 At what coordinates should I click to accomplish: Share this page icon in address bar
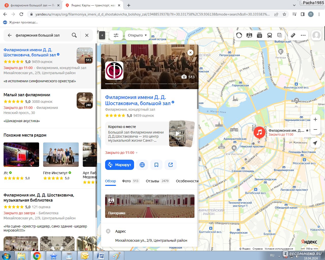click(x=276, y=14)
